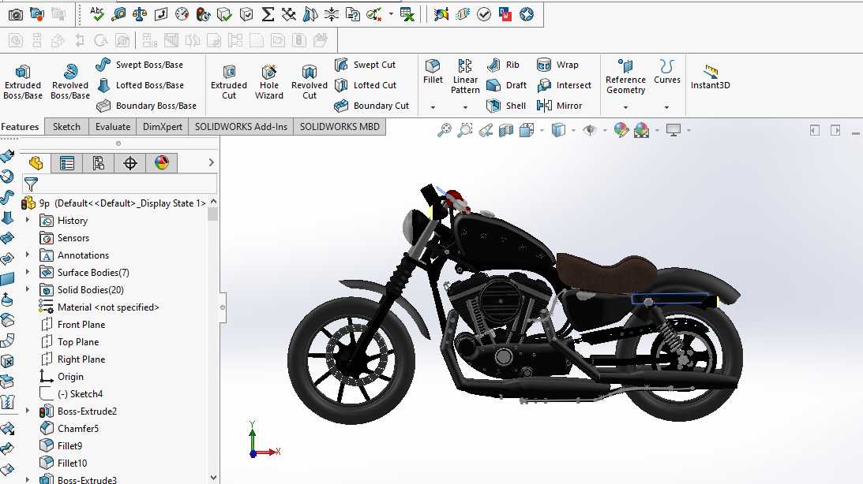Image resolution: width=863 pixels, height=484 pixels.
Task: Select the Rib tool
Action: [503, 65]
